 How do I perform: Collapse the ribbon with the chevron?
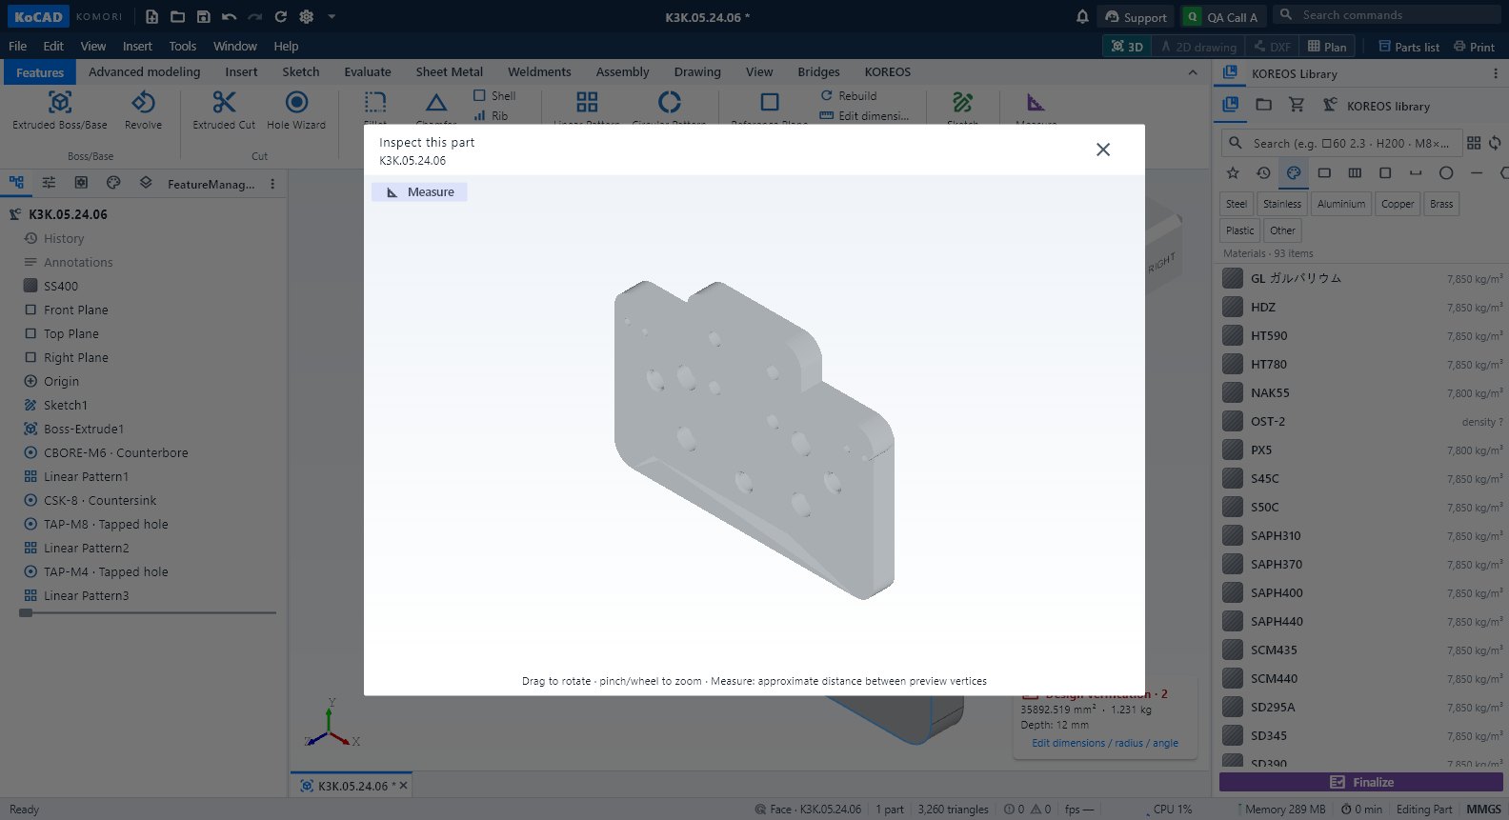point(1193,72)
